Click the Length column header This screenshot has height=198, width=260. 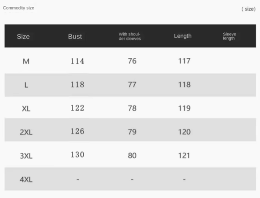[183, 36]
